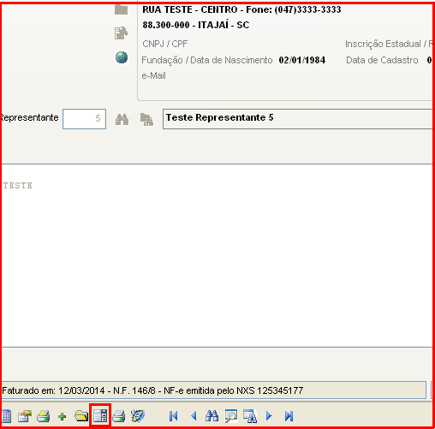Go to next record arrow
This screenshot has height=429, width=435.
click(269, 416)
